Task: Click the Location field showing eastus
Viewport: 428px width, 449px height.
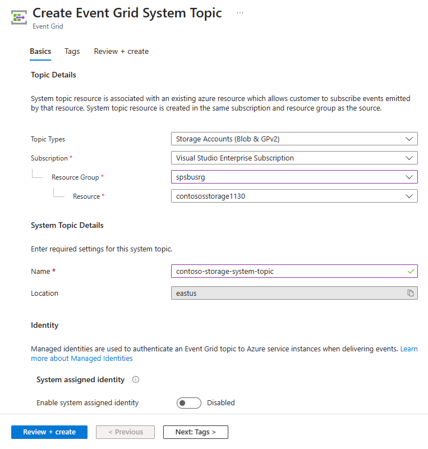Action: (280, 293)
